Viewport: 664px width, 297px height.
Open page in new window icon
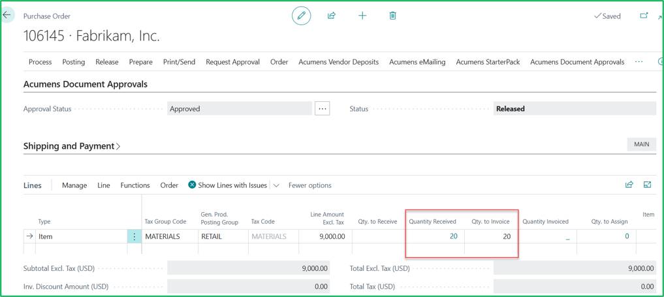pyautogui.click(x=644, y=16)
